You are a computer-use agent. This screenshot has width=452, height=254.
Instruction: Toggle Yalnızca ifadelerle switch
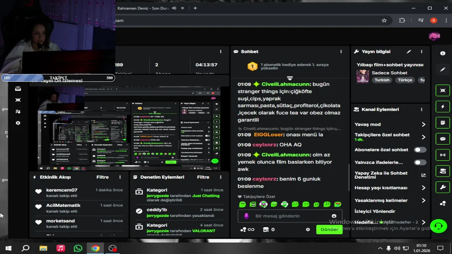pos(420,163)
